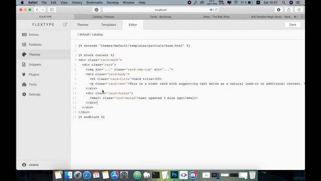Click the FLEXTYPE logo text
Viewport: 321px width, 181px height.
(44, 25)
